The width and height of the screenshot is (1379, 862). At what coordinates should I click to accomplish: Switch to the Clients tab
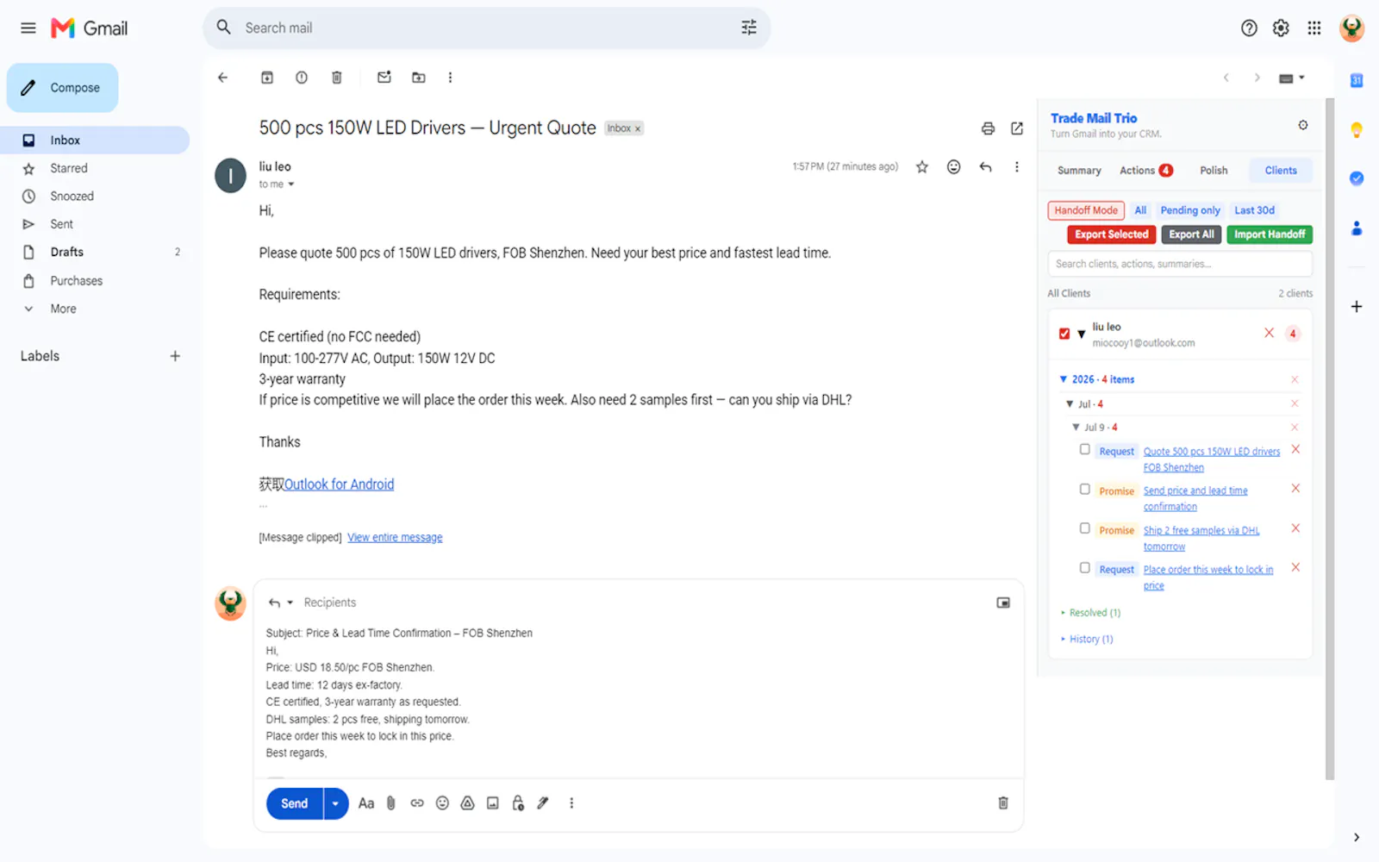point(1281,171)
